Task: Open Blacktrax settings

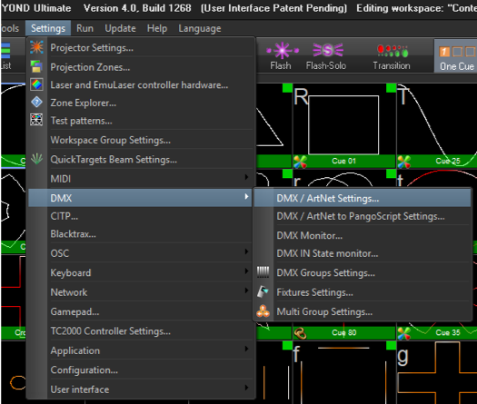Action: (x=140, y=234)
